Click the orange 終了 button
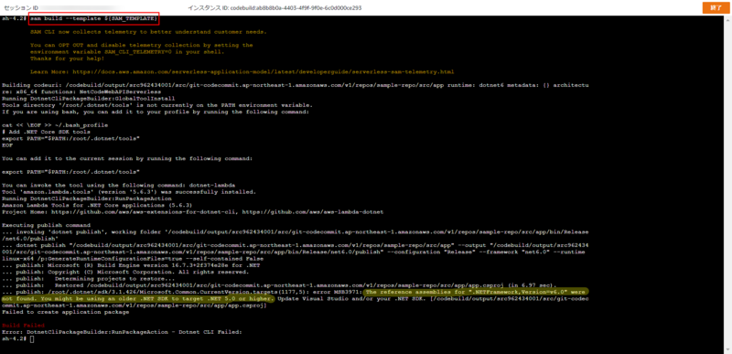 [716, 8]
